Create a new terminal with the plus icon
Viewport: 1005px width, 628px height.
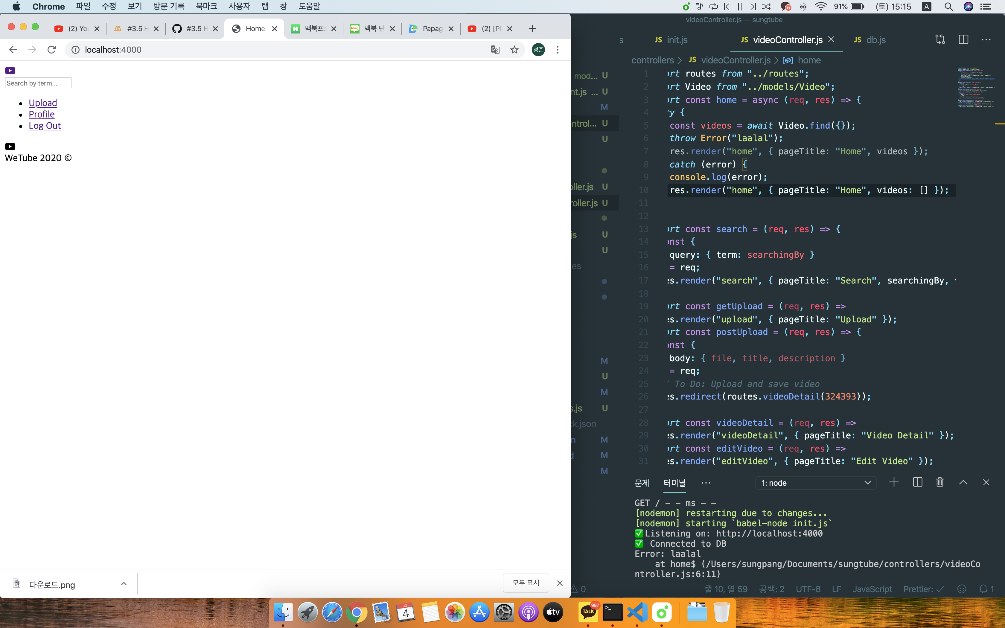coord(894,482)
